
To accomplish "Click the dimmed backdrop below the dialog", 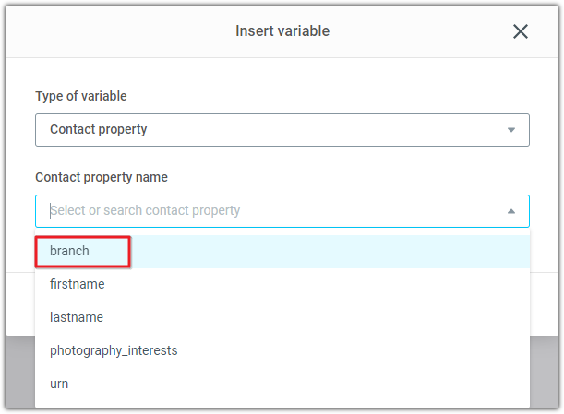I will (19, 372).
